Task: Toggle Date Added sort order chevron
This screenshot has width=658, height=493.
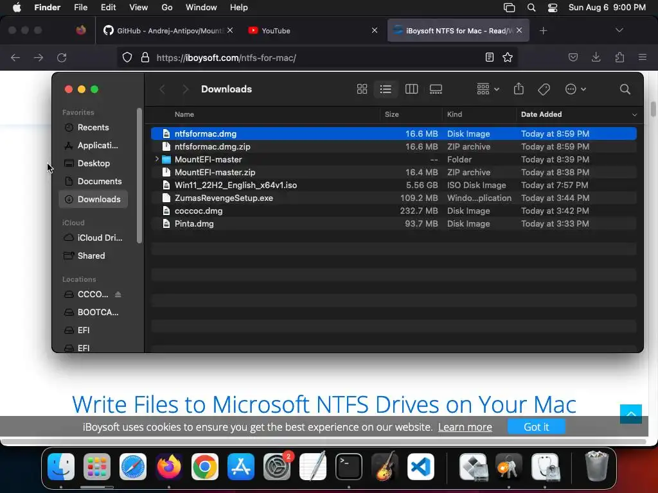Action: coord(634,114)
